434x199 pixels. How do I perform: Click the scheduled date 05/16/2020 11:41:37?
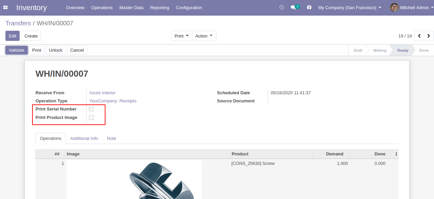[291, 93]
